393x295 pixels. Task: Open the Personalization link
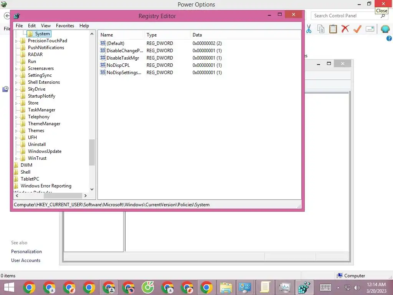tap(26, 251)
